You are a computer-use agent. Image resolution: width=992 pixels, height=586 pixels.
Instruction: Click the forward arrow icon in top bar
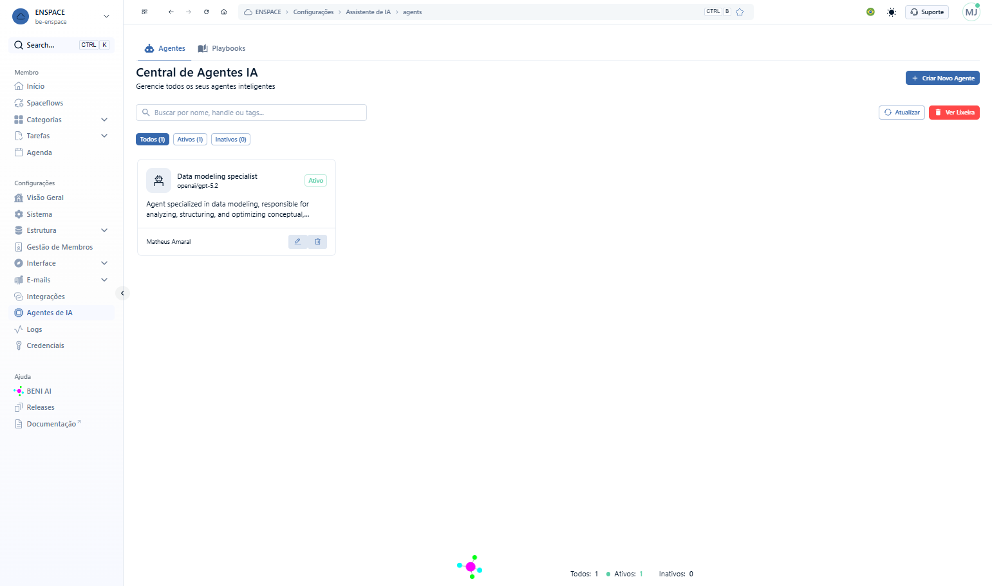coord(189,12)
